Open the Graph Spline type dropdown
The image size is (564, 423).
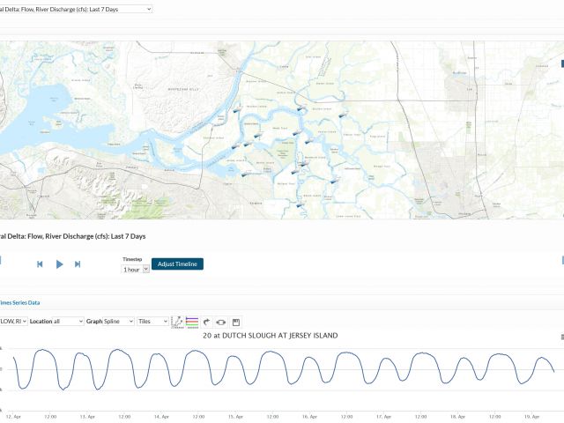point(118,321)
